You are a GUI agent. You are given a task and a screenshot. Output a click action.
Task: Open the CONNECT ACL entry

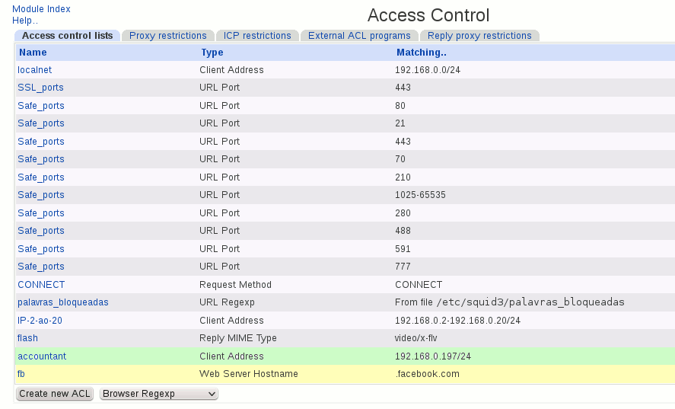pos(40,285)
